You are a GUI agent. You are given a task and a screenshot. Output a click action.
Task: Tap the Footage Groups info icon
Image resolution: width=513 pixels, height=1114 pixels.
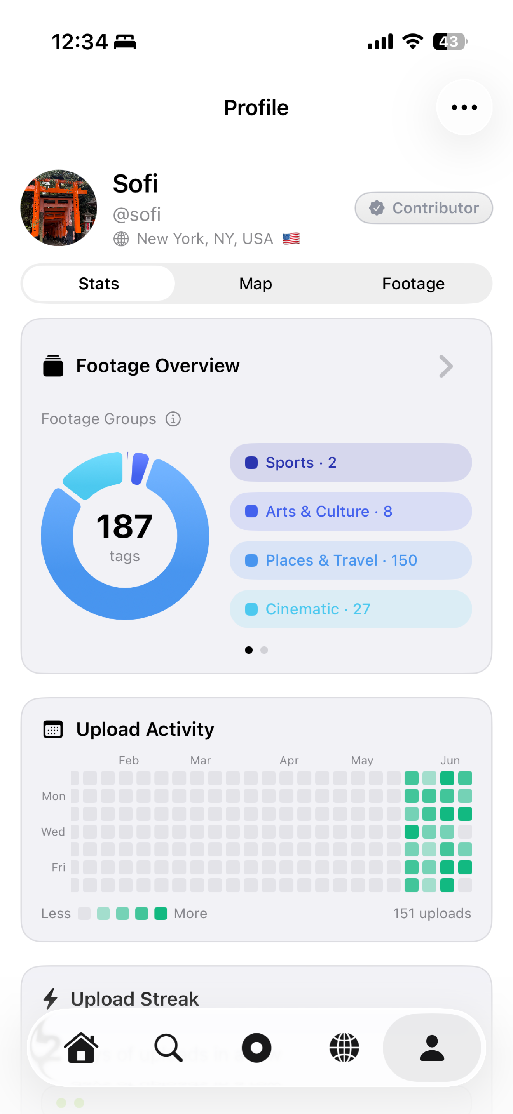point(173,419)
